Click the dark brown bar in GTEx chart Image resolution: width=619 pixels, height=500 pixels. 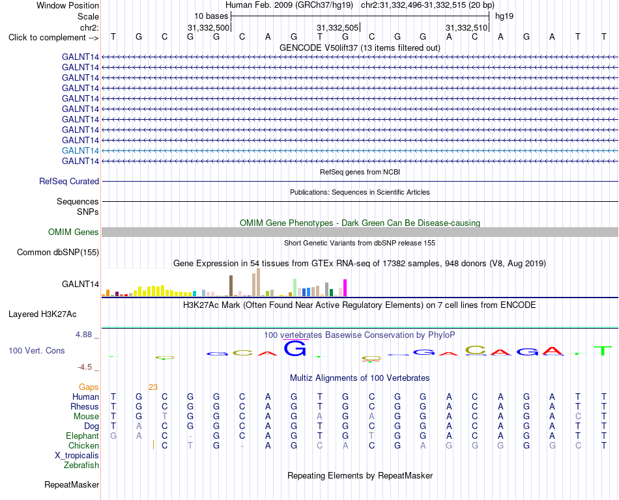[x=231, y=286]
